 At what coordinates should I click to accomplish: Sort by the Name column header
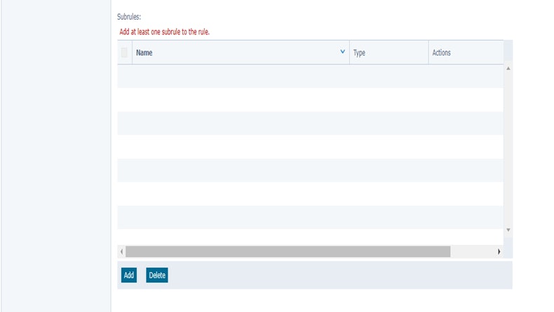click(144, 53)
